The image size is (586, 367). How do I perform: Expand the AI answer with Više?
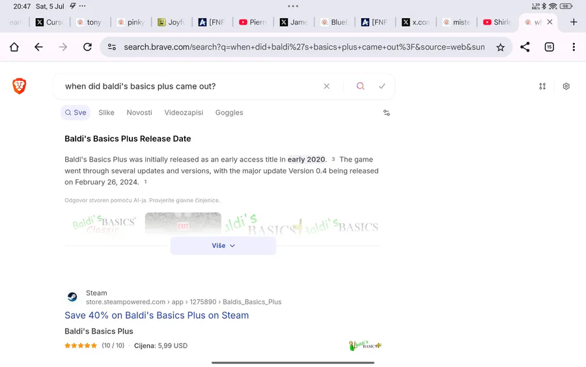coord(223,246)
